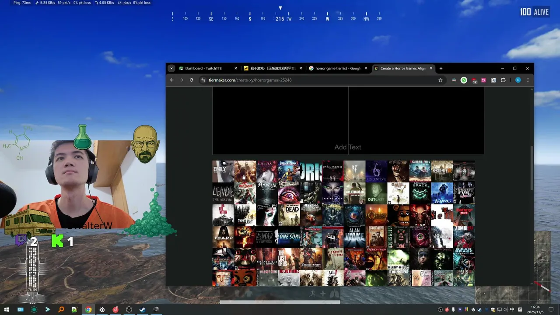Screen dimensions: 560x315
Task: Click green circular extension icon in toolbar
Action: click(464, 80)
